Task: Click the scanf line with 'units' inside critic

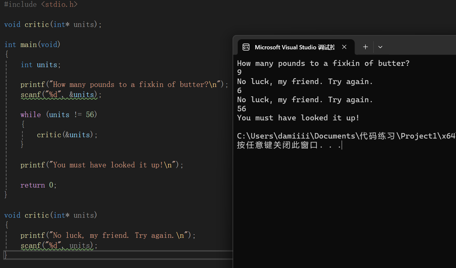Action: coord(59,246)
